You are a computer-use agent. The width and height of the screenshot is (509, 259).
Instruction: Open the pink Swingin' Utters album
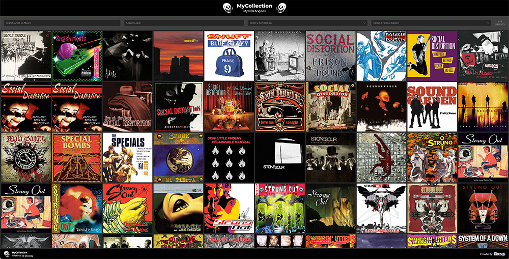(x=432, y=241)
